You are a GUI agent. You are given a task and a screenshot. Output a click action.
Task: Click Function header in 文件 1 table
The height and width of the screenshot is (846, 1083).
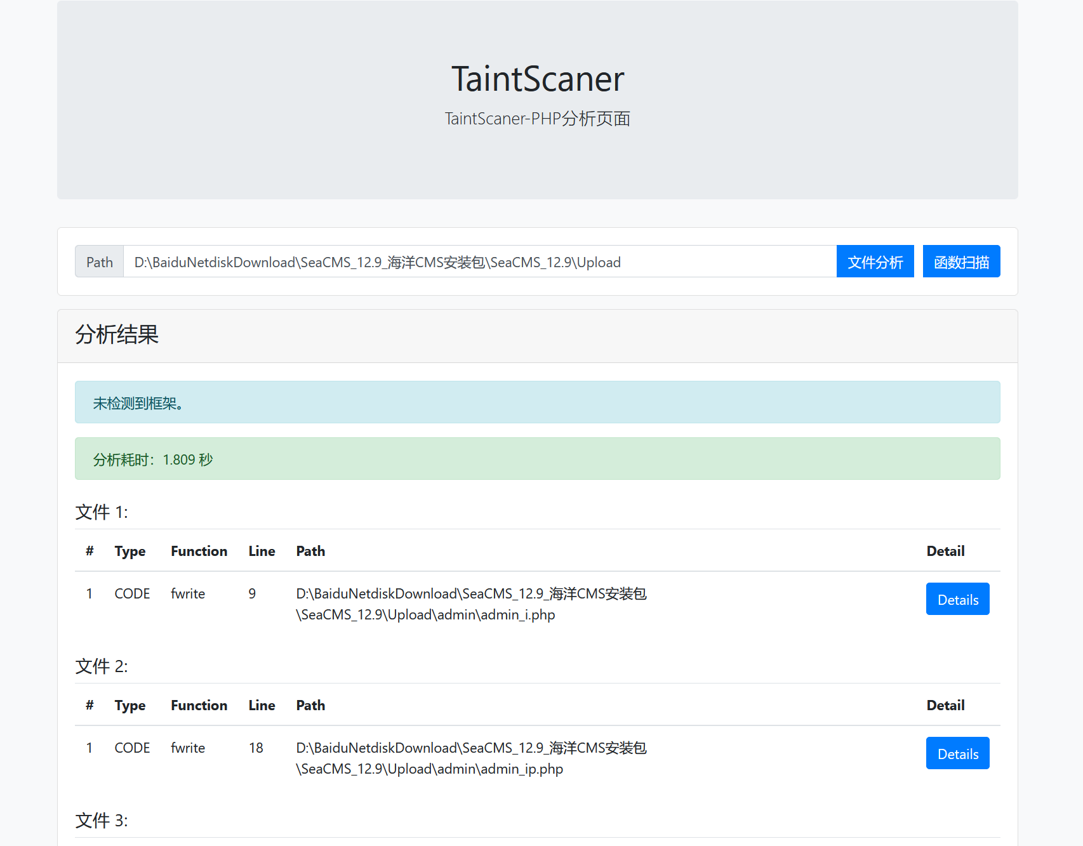pyautogui.click(x=199, y=551)
